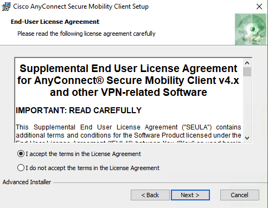Click the installer icon in the title bar
The height and width of the screenshot is (208, 268).
coord(6,6)
